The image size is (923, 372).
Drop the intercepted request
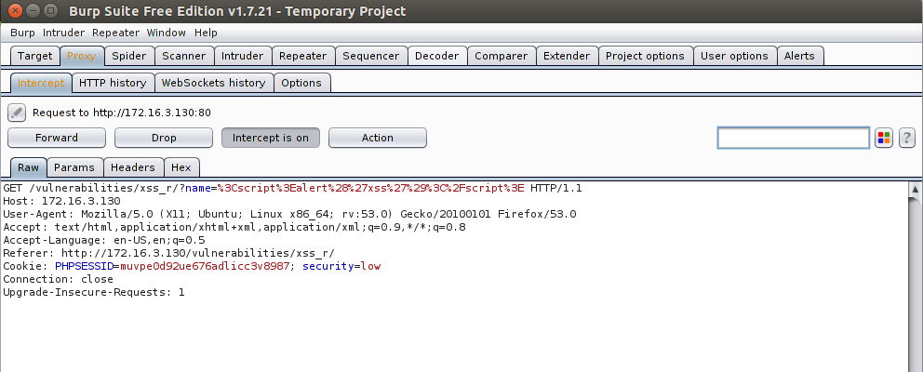[x=164, y=138]
